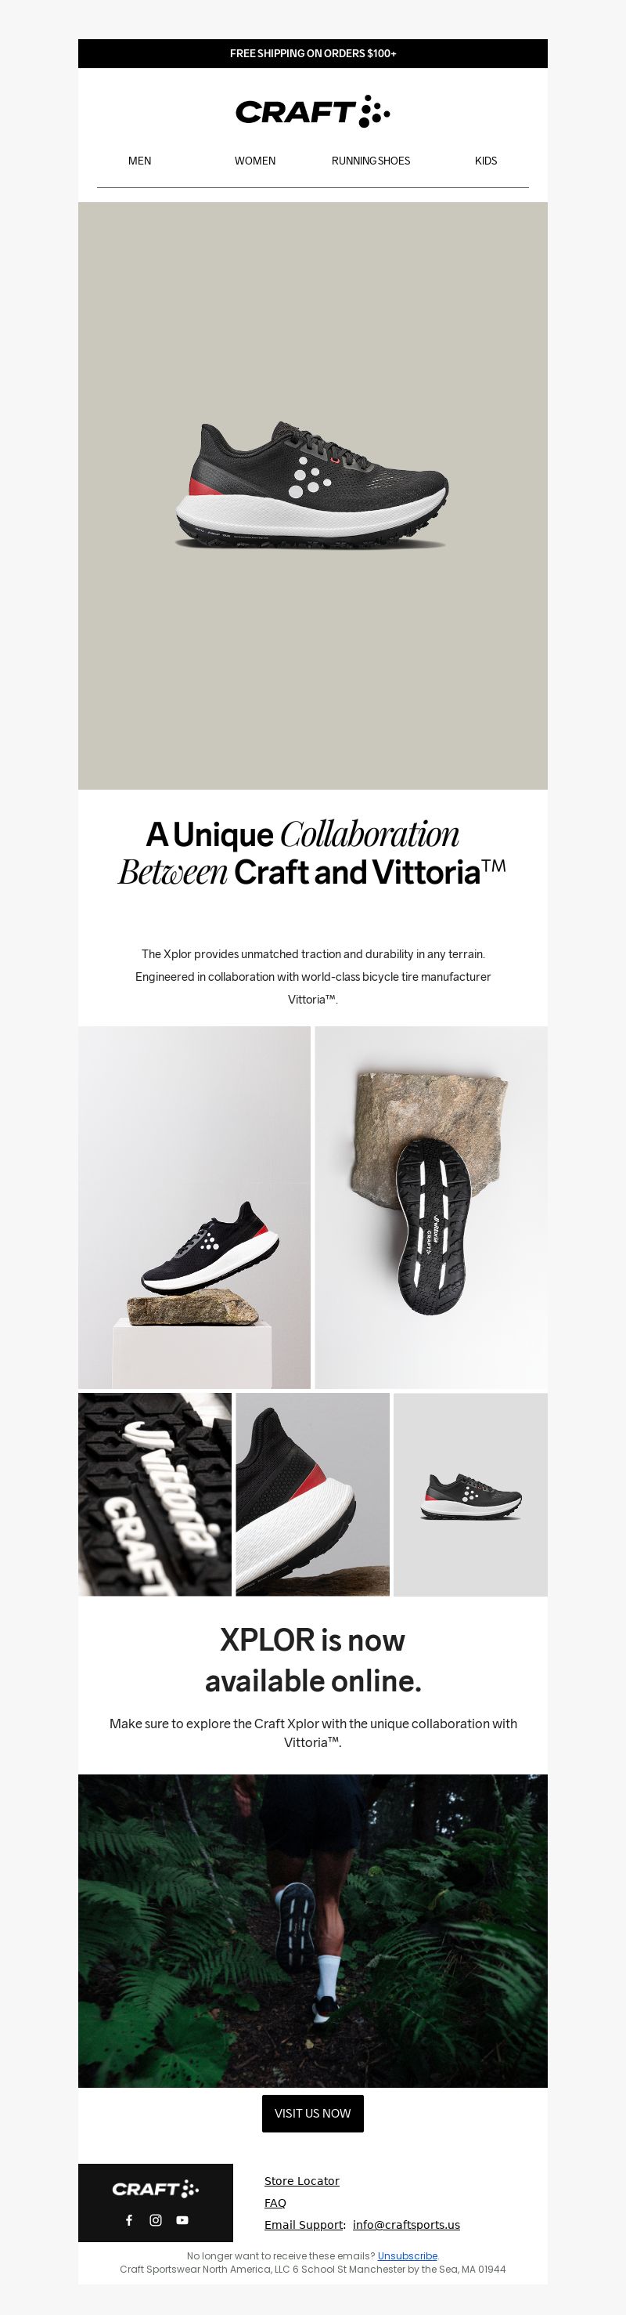Screen dimensions: 626x2315
Task: Open the YouTube icon in footer
Action: click(182, 2219)
